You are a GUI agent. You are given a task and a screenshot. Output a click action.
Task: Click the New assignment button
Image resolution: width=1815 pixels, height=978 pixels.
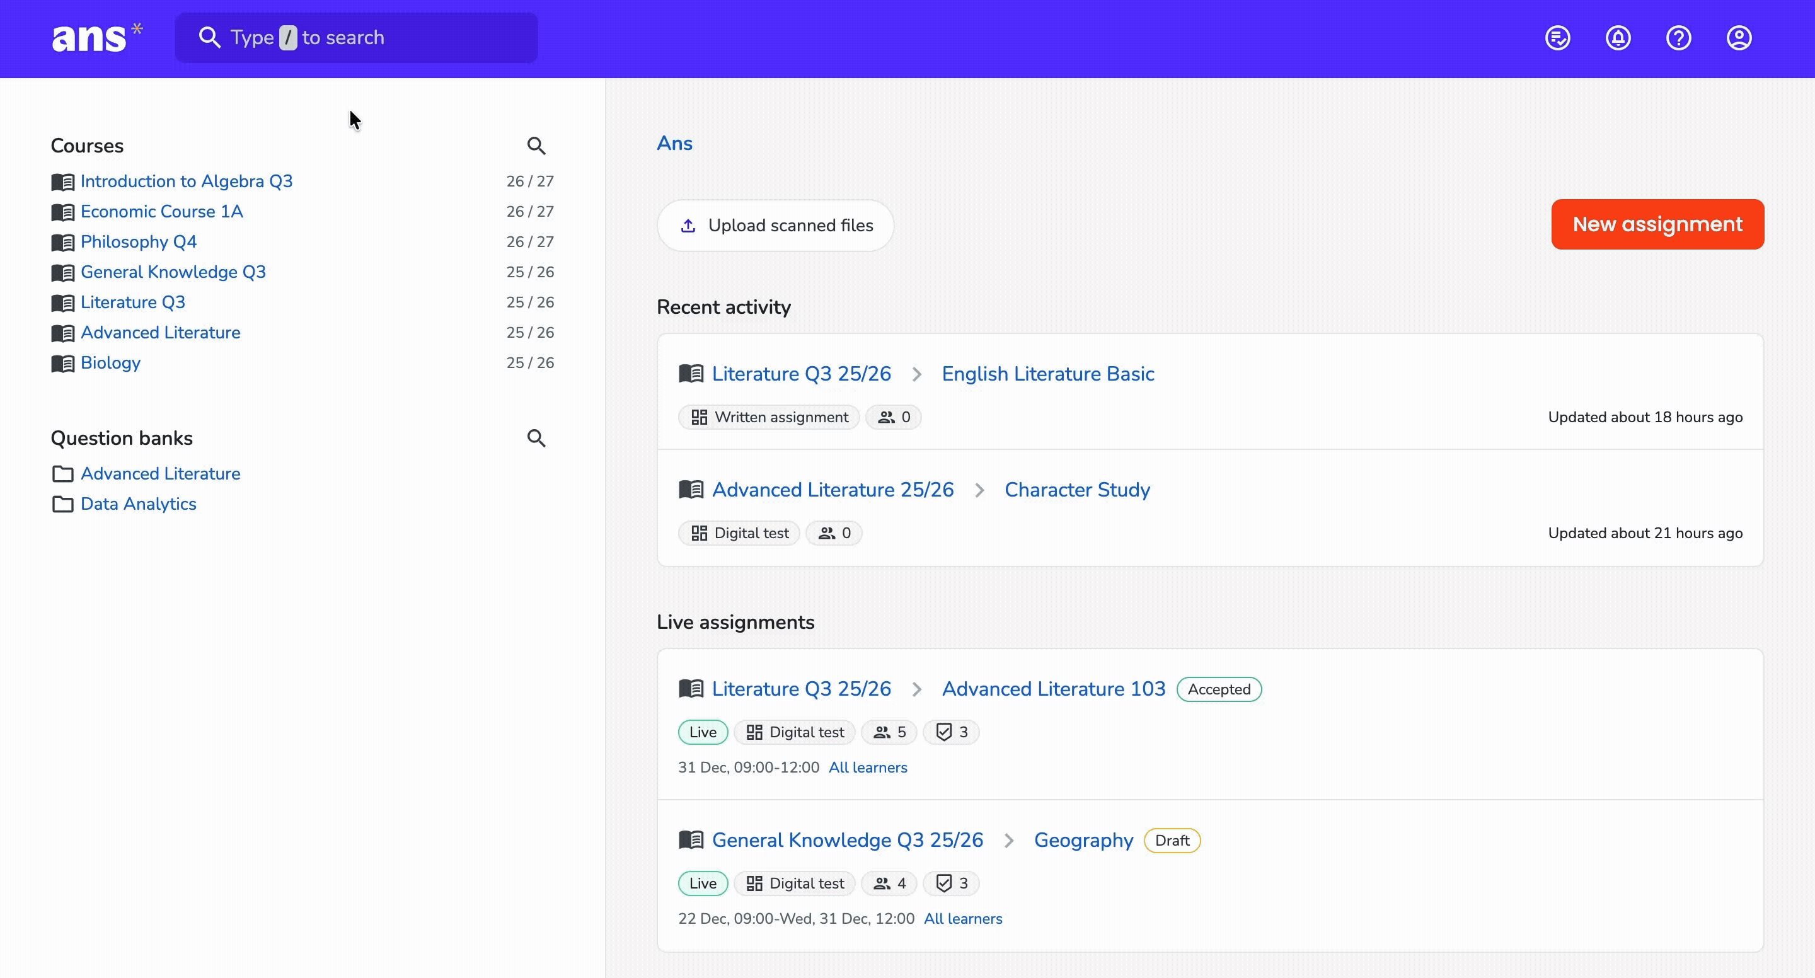1657,224
